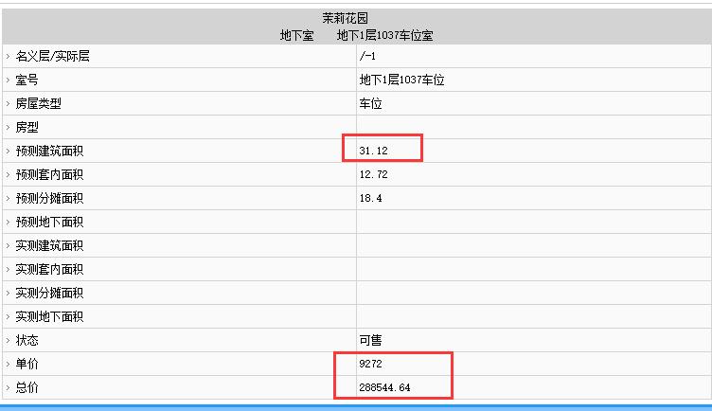Select header text 地下1层1037车位室
This screenshot has height=411, width=712.
point(385,35)
